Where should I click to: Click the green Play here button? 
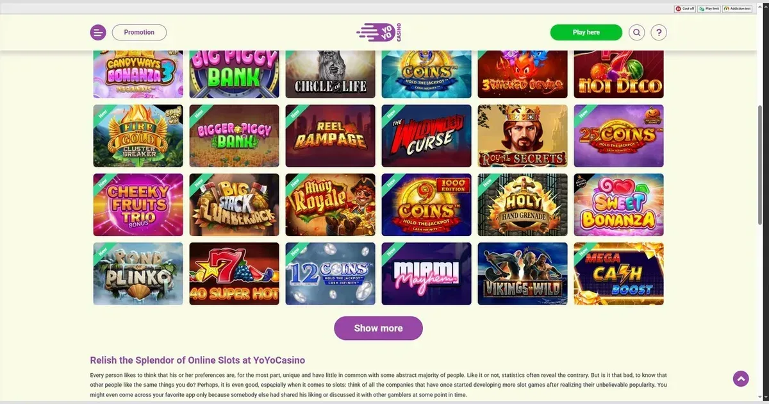(x=586, y=32)
